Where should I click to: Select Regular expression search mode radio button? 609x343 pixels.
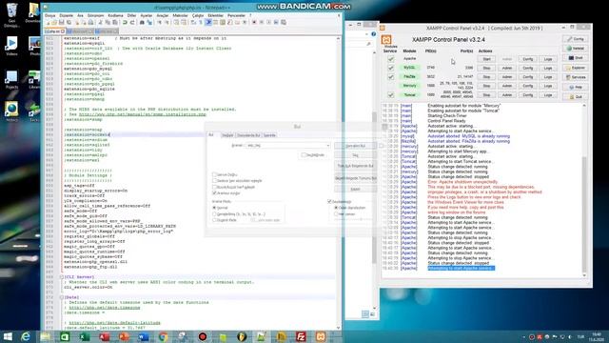click(214, 220)
